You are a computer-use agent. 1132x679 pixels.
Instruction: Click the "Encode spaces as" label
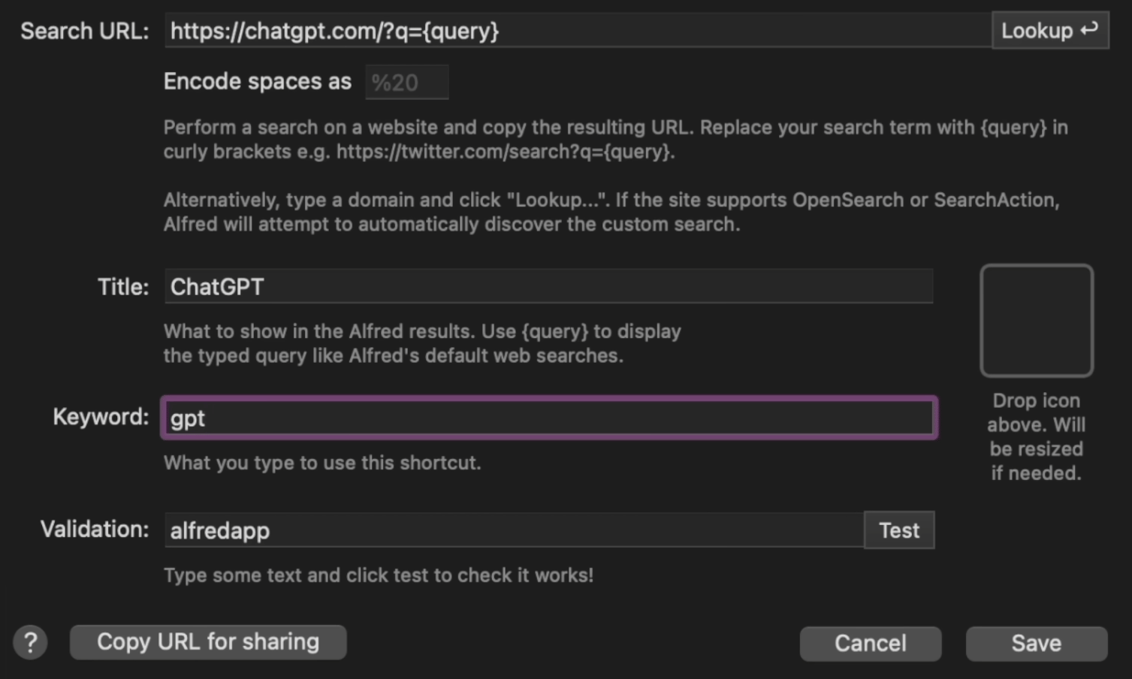[x=258, y=82]
